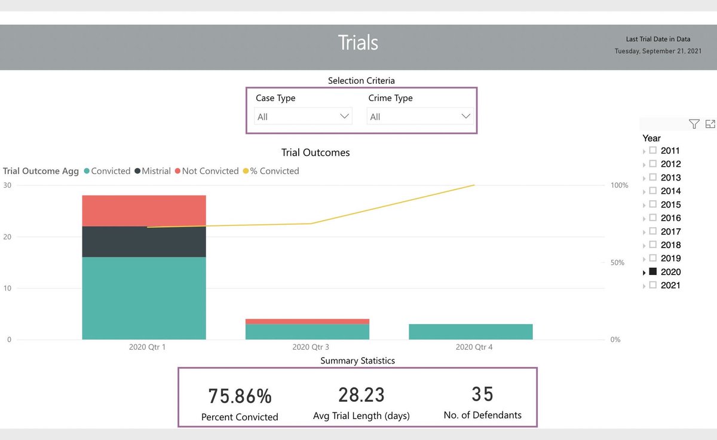Open the filter icon above Year slicer
717x440 pixels.
point(694,124)
